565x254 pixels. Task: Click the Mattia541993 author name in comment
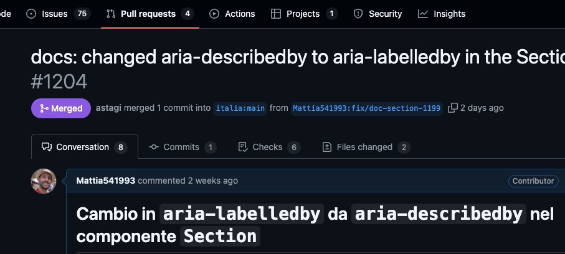click(105, 181)
